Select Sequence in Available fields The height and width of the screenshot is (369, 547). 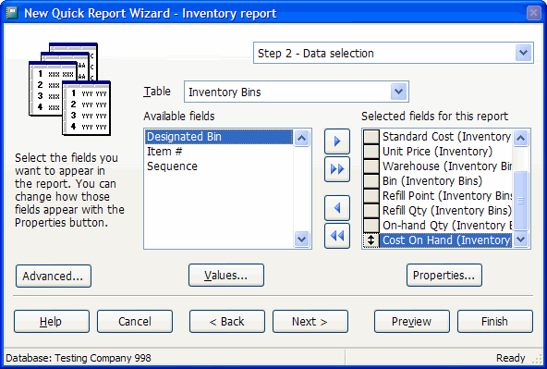click(x=219, y=166)
